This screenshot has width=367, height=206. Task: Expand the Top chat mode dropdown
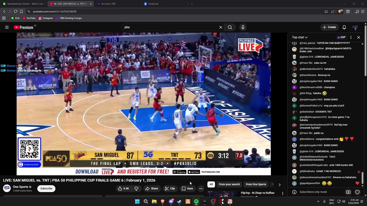(x=300, y=37)
